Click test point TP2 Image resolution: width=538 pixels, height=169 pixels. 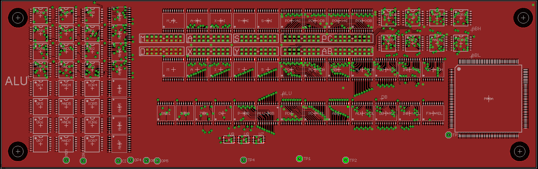pos(346,160)
